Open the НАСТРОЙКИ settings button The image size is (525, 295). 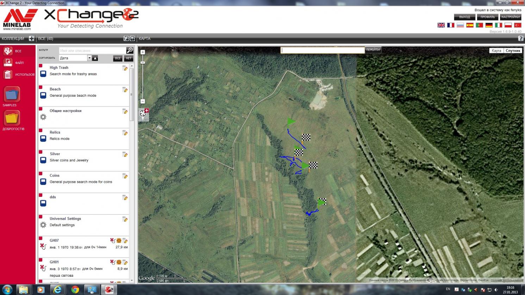pyautogui.click(x=511, y=17)
